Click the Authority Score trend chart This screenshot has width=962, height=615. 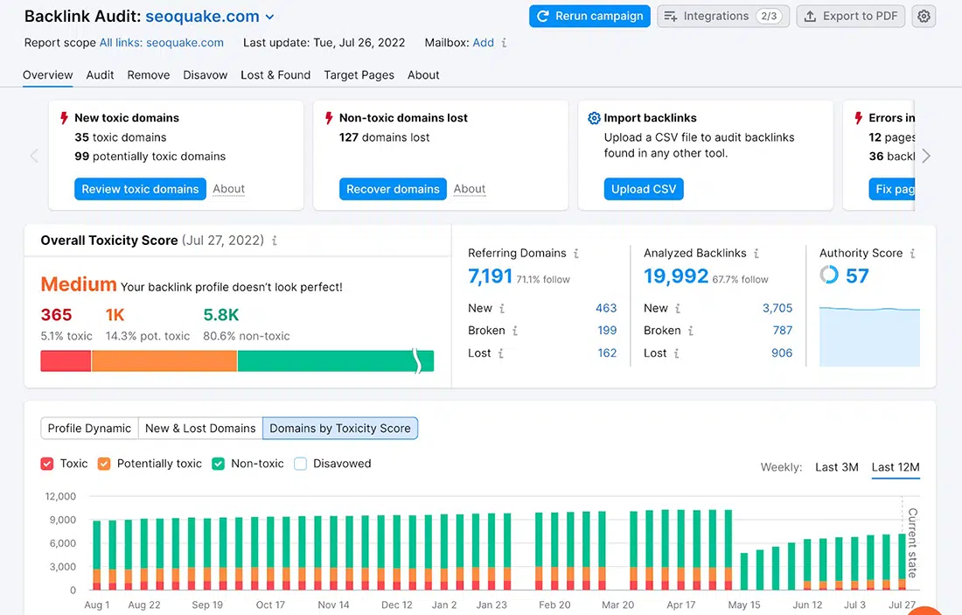[869, 336]
